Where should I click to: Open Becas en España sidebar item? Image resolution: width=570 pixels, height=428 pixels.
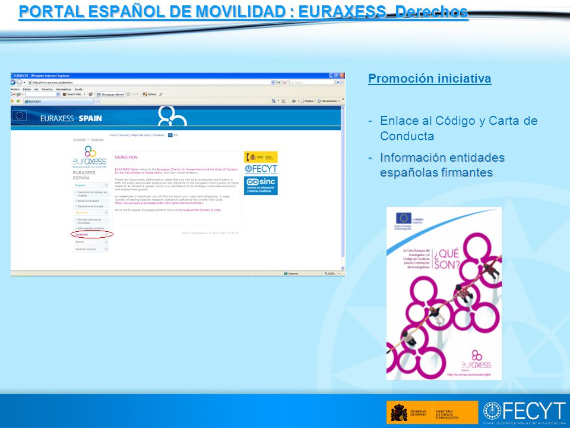click(x=91, y=201)
